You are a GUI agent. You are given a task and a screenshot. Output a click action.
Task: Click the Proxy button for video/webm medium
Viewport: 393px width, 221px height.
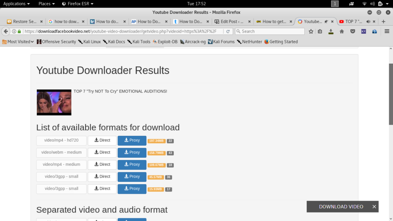coord(132,152)
